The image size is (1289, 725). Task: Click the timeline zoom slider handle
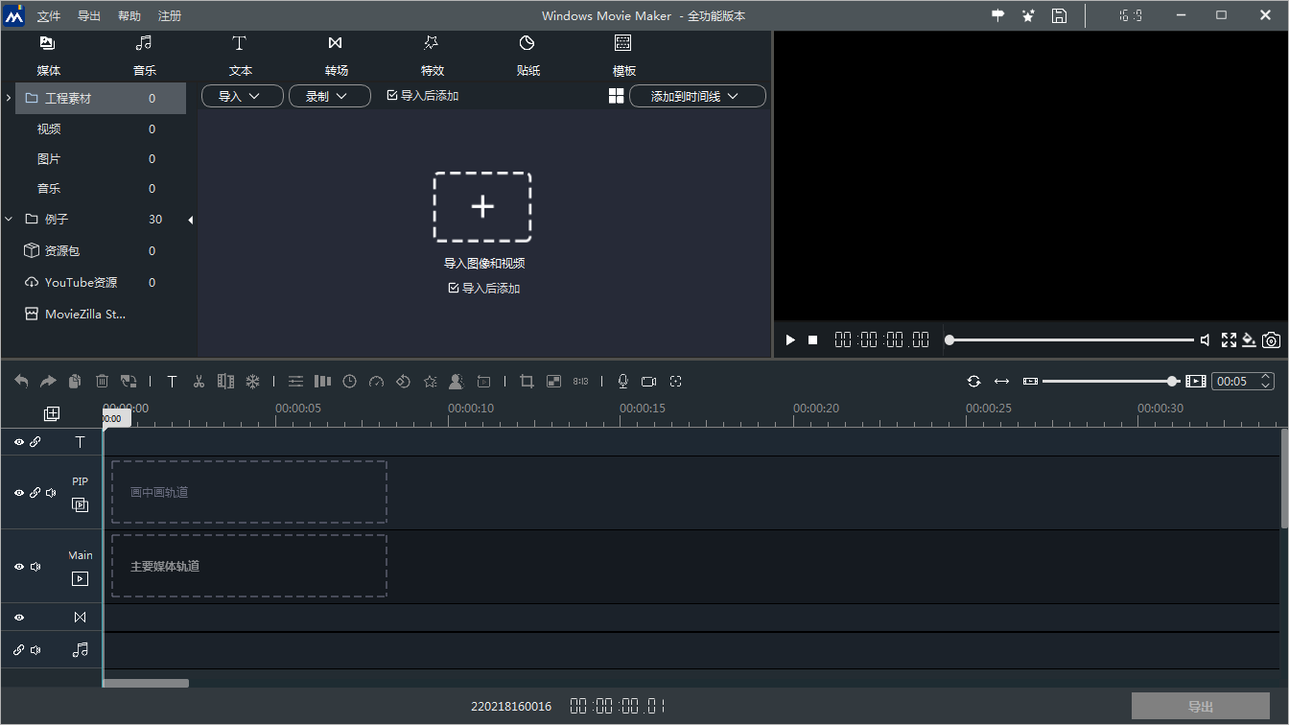click(x=1172, y=382)
